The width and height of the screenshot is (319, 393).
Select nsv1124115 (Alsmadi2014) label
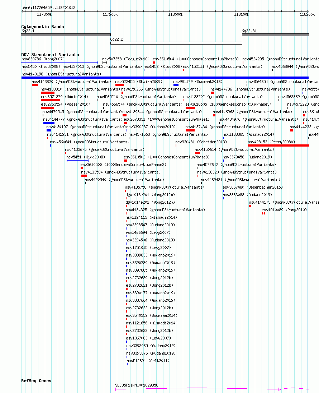[x=151, y=218]
